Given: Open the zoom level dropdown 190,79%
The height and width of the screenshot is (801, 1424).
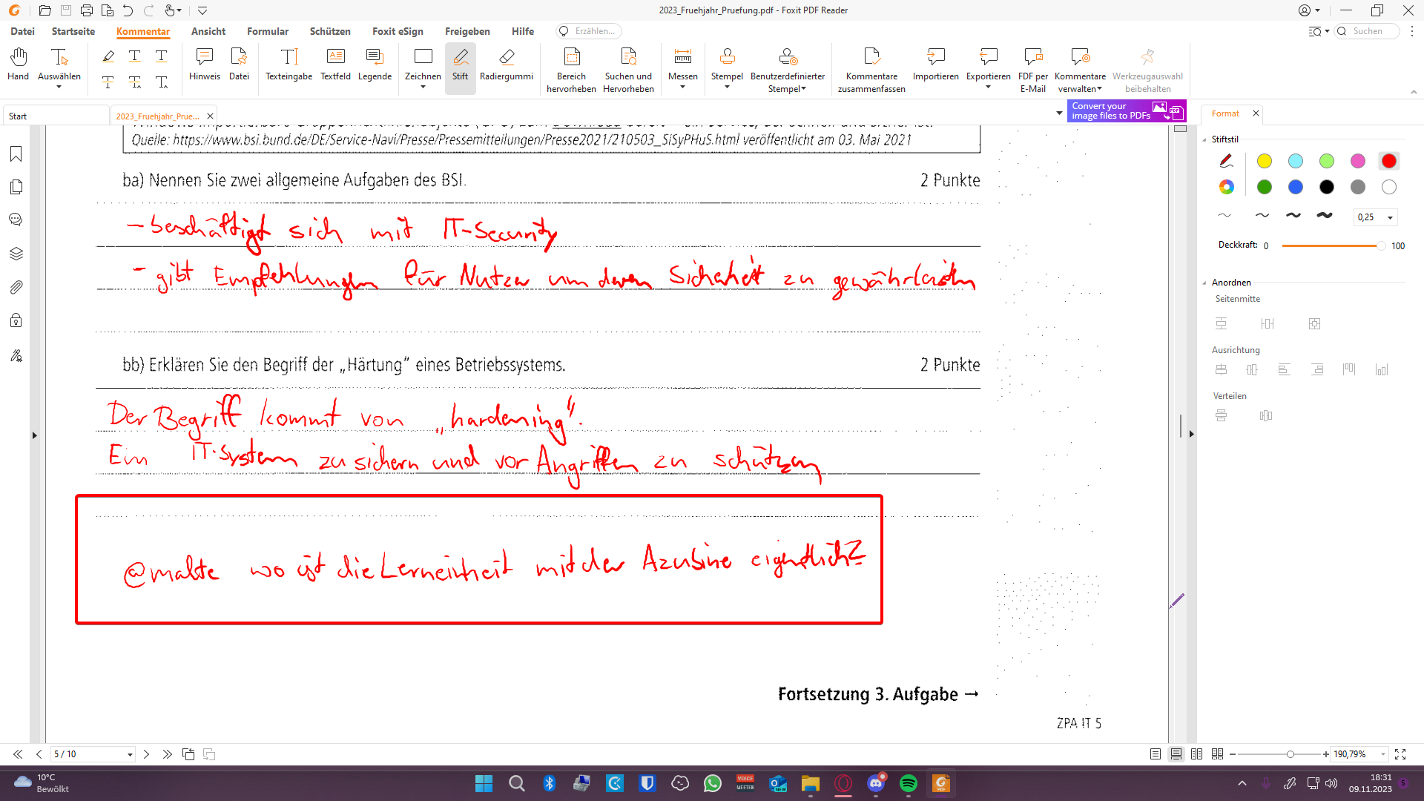Looking at the screenshot, I should click(1382, 754).
